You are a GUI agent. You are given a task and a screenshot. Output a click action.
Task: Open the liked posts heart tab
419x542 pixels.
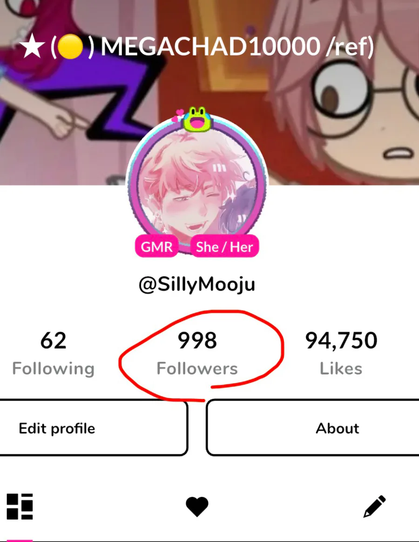click(x=197, y=507)
